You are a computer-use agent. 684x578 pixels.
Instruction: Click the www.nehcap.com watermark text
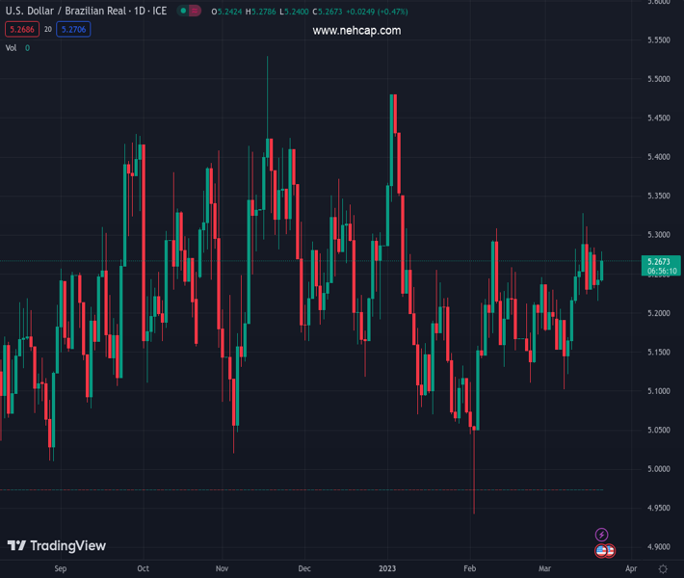coord(356,31)
